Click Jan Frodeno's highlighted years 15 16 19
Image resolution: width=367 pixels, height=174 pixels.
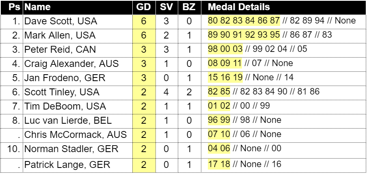[225, 77]
